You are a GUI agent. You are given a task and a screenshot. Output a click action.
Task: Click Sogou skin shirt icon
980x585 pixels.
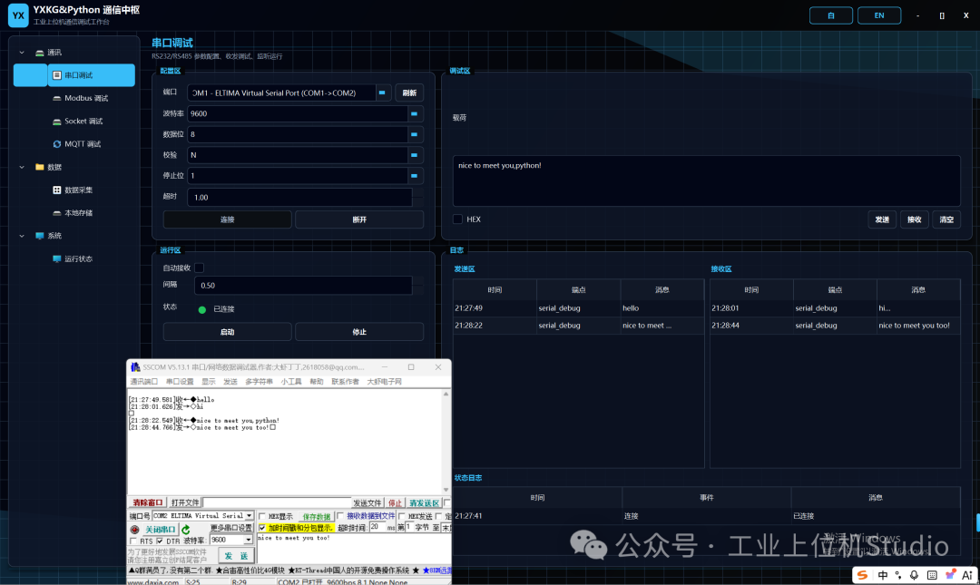(x=950, y=575)
